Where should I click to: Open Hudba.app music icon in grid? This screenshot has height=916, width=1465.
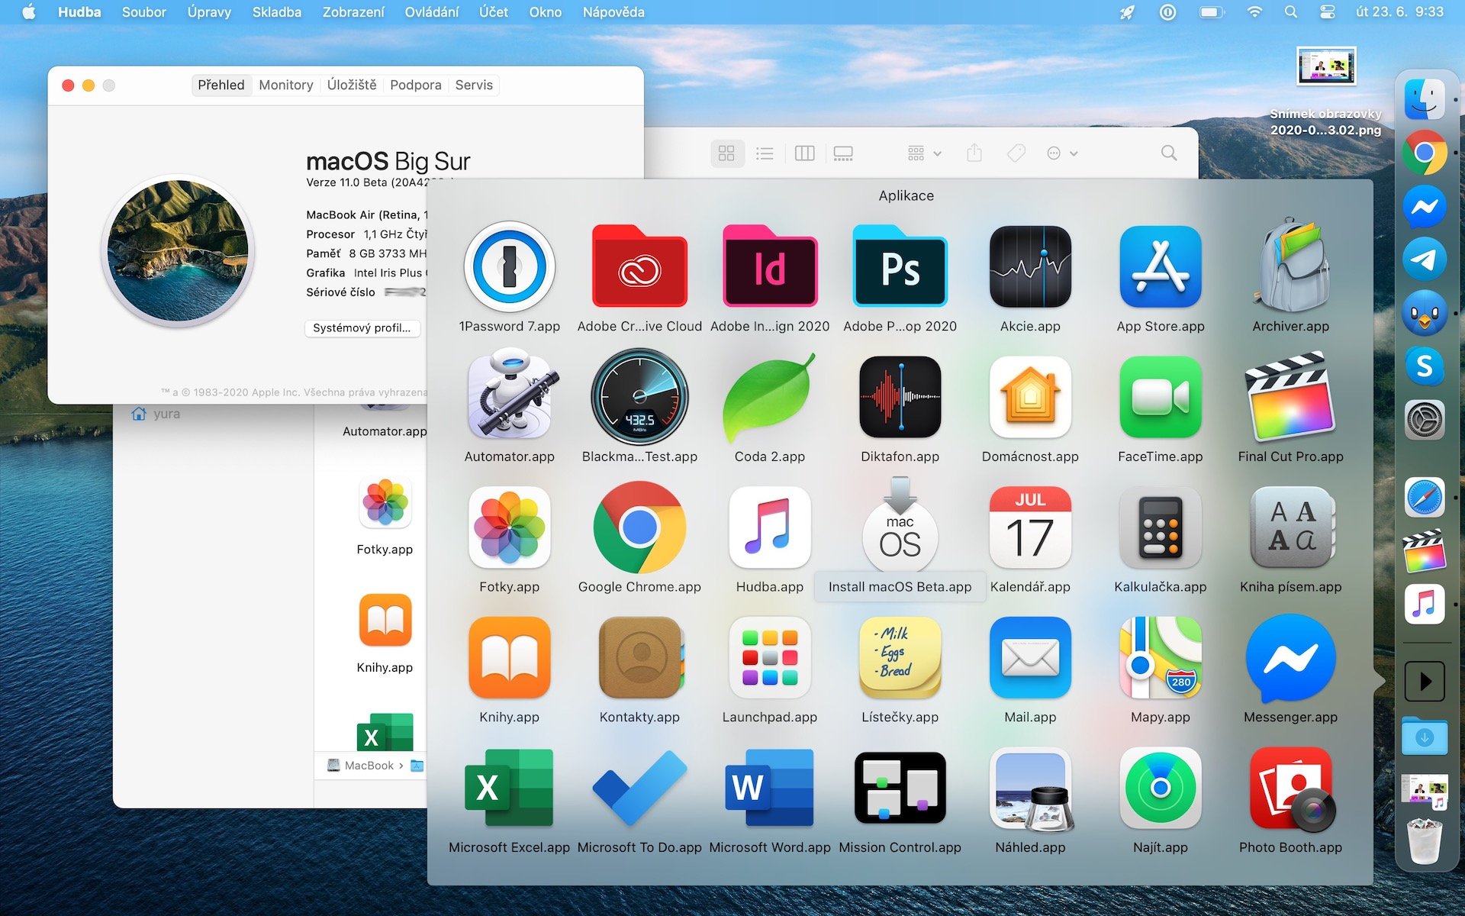tap(770, 527)
